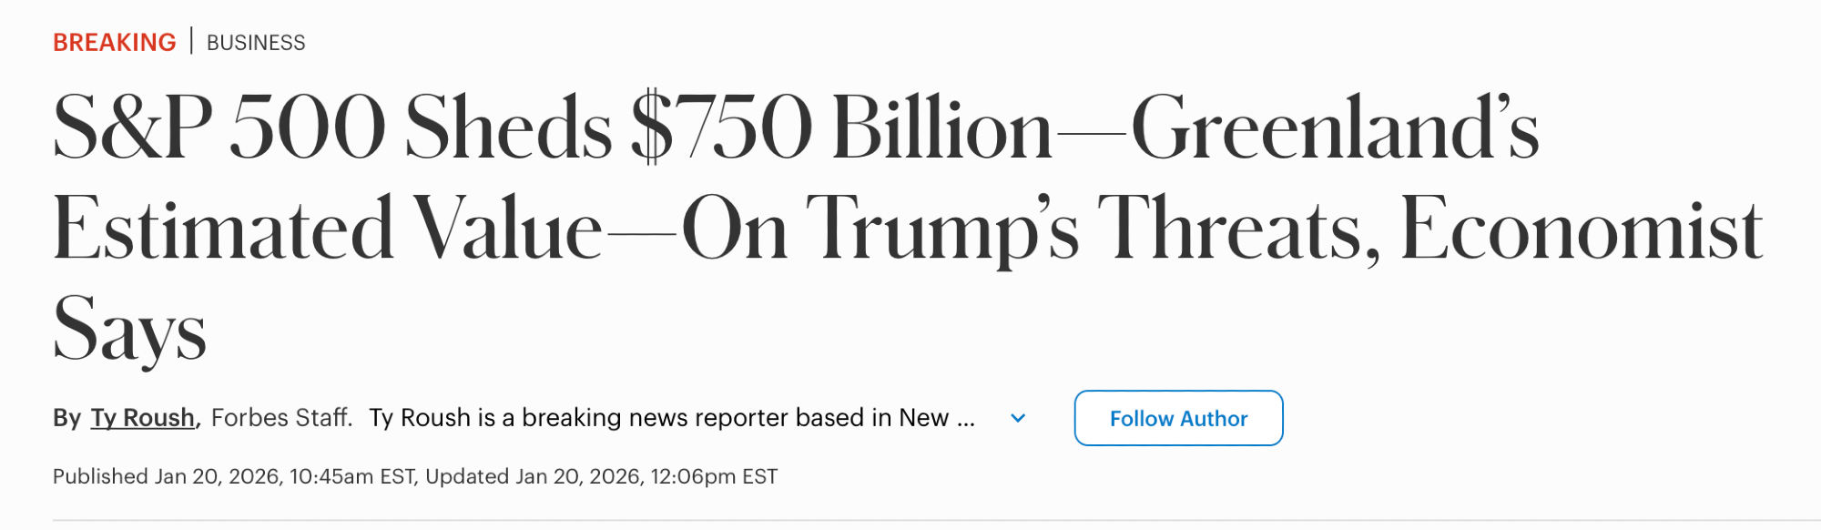Click the Forbes Staff label
The width and height of the screenshot is (1821, 530).
pos(280,418)
